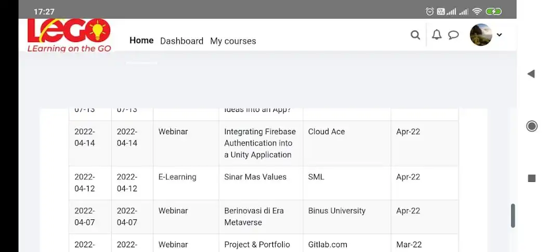Click the Binus University organizer cell
Viewport: 547px width, 252px height.
tap(336, 211)
